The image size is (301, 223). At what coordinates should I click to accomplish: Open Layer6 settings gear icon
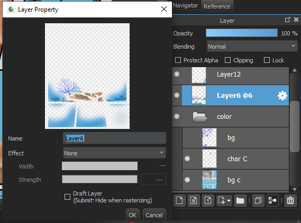(282, 96)
